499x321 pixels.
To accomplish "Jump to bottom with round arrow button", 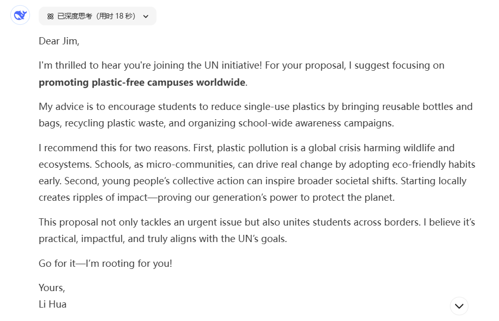I will [459, 306].
